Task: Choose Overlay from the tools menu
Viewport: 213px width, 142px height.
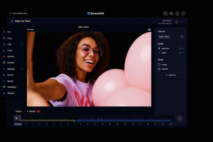Action: tap(11, 63)
